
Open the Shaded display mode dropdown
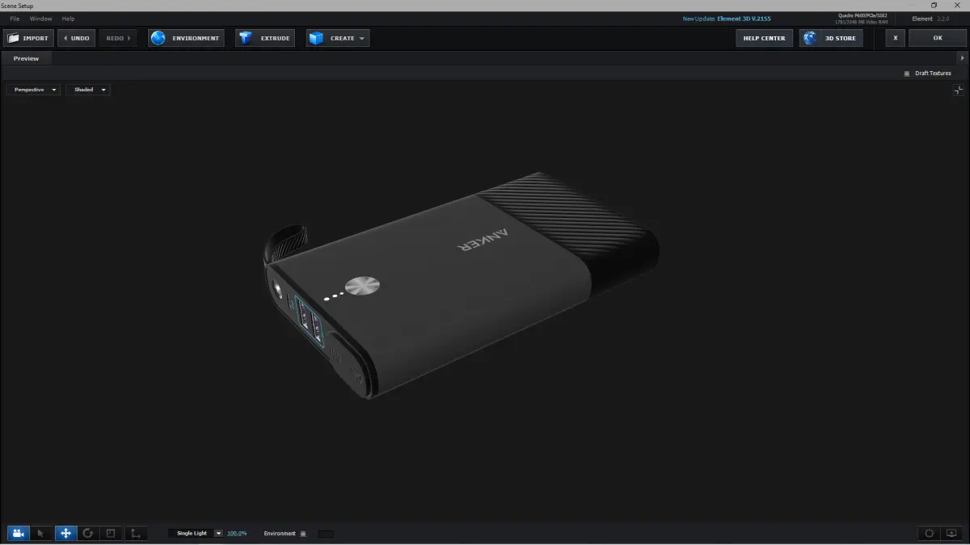tap(88, 90)
